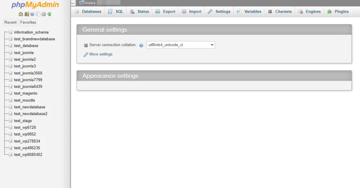Open test_joomla3 database
The height and width of the screenshot is (188, 360).
[25, 66]
